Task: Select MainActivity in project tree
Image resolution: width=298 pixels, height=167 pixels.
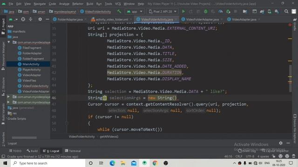Action: click(x=31, y=64)
